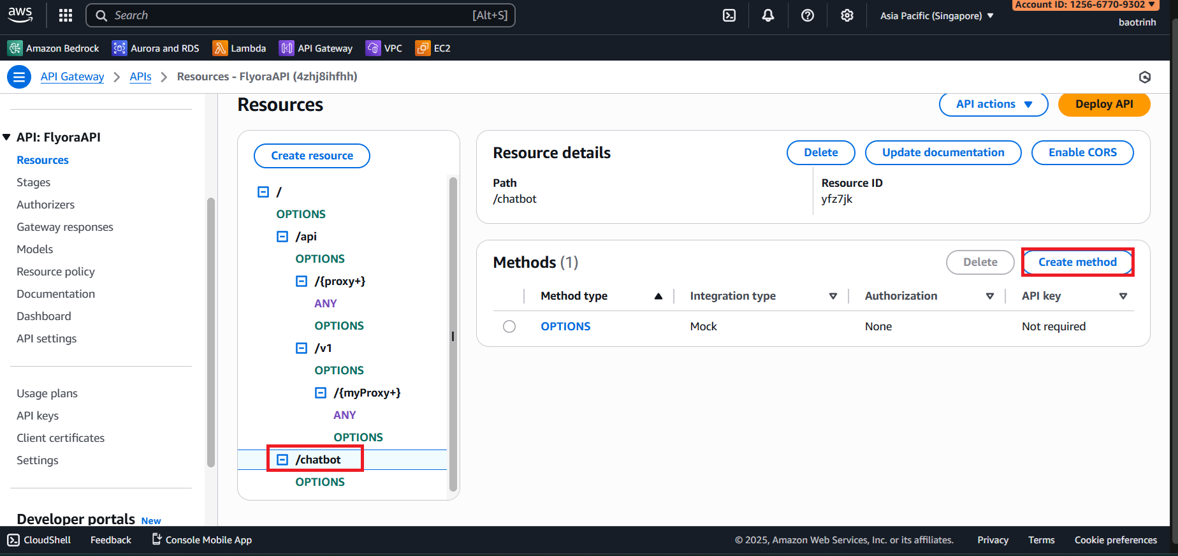This screenshot has height=556, width=1178.
Task: Collapse the /{myProxy+} resource node
Action: (x=321, y=393)
